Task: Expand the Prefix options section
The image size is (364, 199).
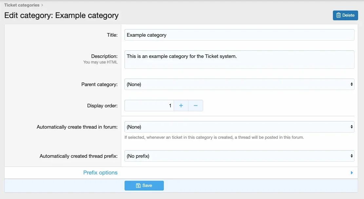Action: (x=100, y=173)
